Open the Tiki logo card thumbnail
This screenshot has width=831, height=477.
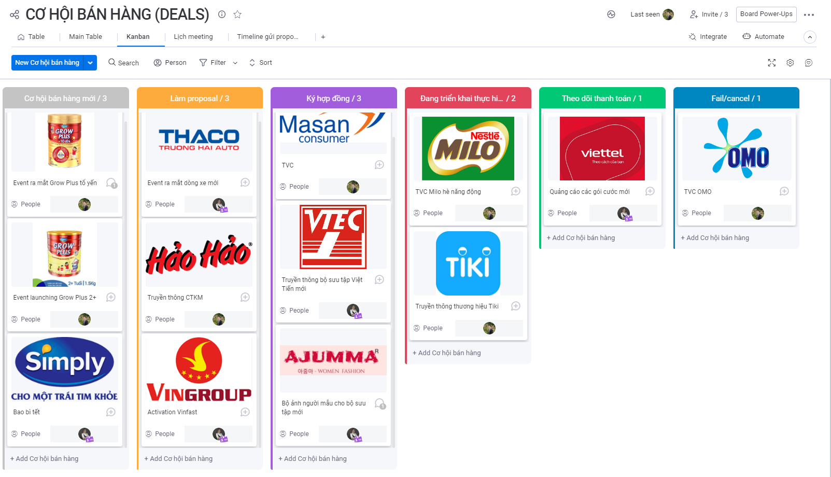(x=468, y=263)
